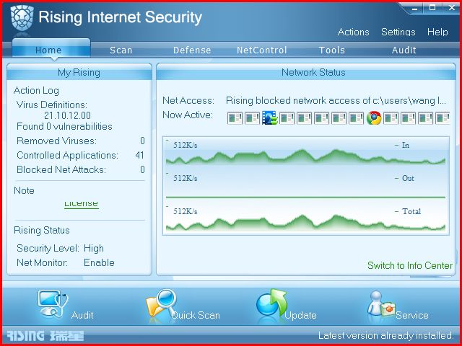The height and width of the screenshot is (346, 462).
Task: Select the generic app icon just before Chrome
Action: coord(356,118)
